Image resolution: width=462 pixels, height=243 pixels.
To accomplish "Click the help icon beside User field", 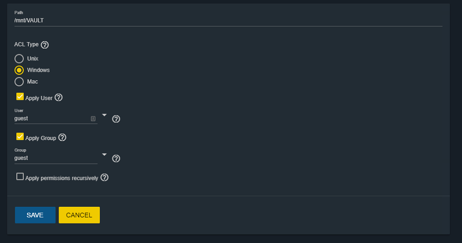I will pos(116,119).
